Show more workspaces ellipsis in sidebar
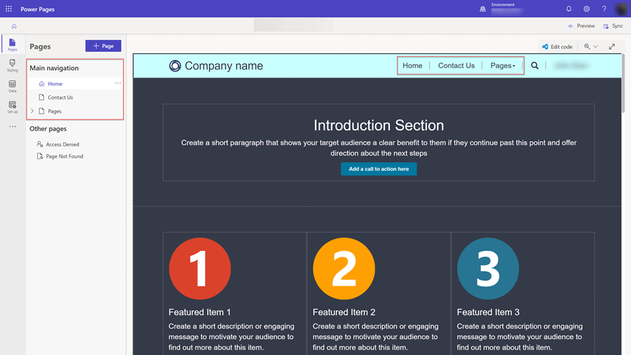The width and height of the screenshot is (631, 355). pos(13,126)
